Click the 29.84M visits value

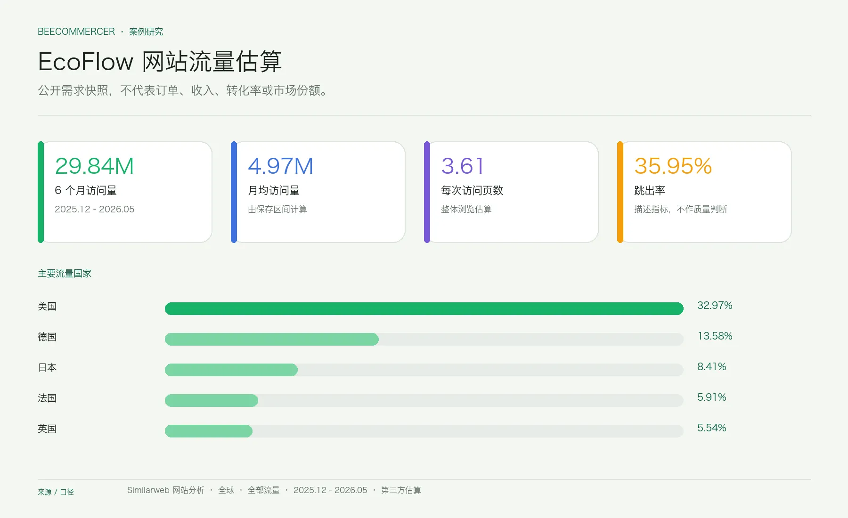click(x=94, y=166)
